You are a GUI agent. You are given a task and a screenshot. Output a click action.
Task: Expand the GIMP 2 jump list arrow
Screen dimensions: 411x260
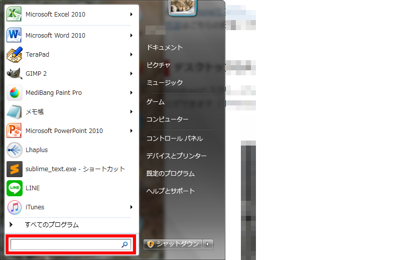click(x=131, y=74)
